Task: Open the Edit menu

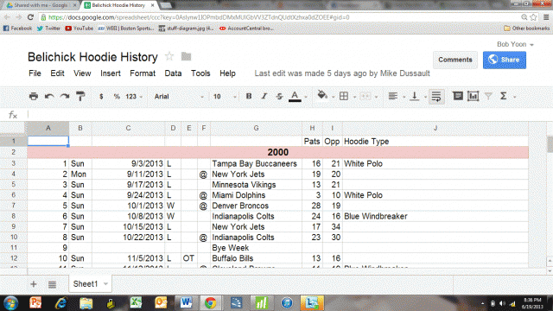Action: 57,73
